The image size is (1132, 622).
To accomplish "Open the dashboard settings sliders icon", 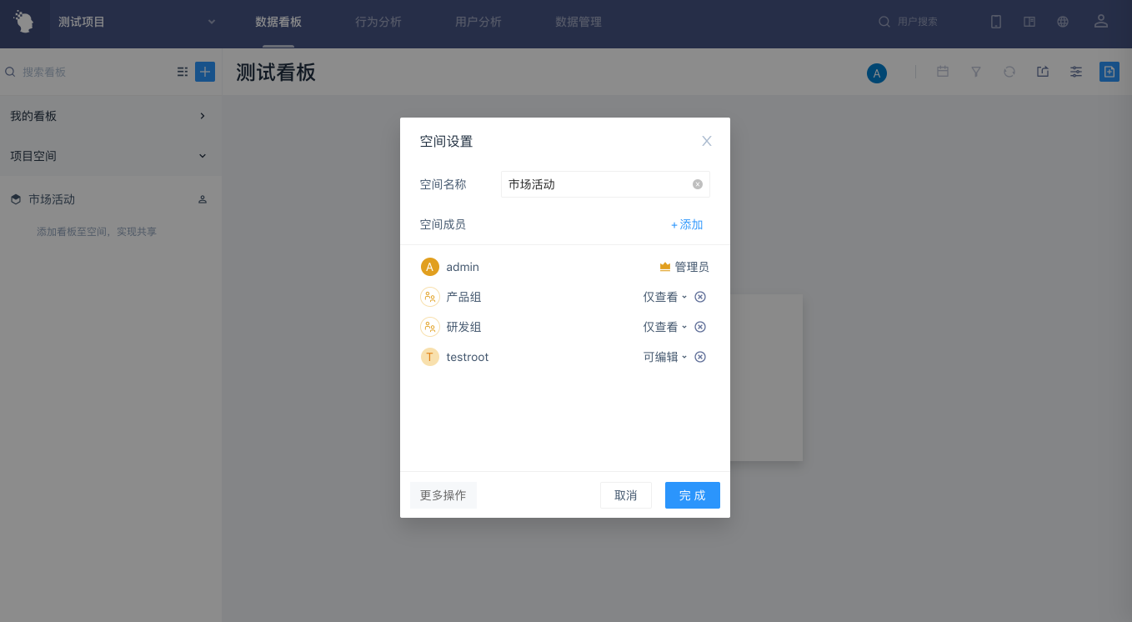I will click(x=1076, y=72).
